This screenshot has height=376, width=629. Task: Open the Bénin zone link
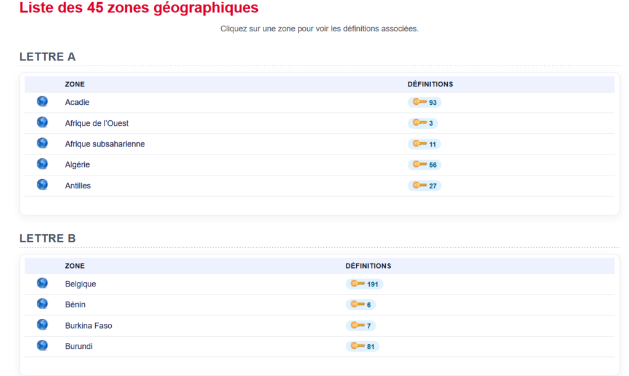point(75,304)
